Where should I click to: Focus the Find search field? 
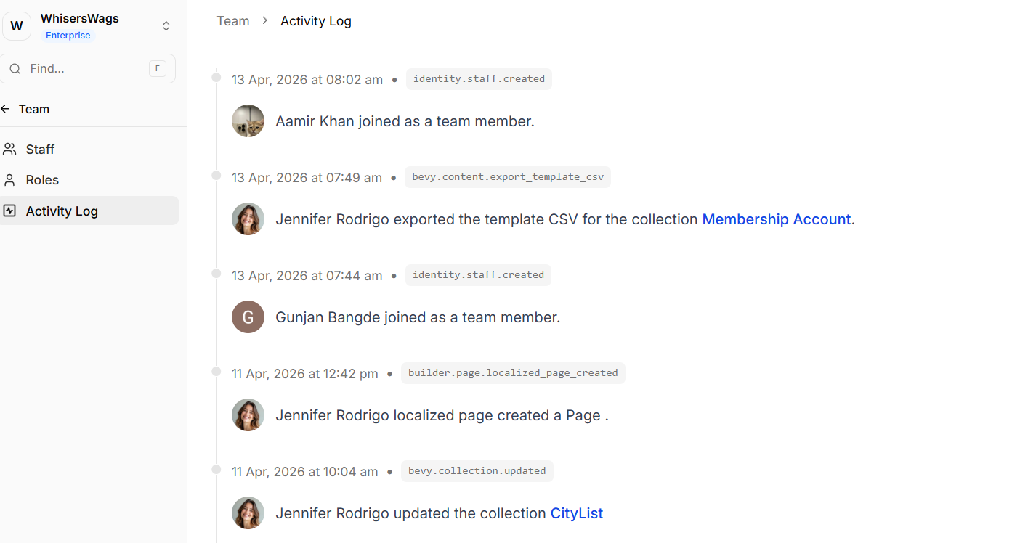pyautogui.click(x=87, y=69)
